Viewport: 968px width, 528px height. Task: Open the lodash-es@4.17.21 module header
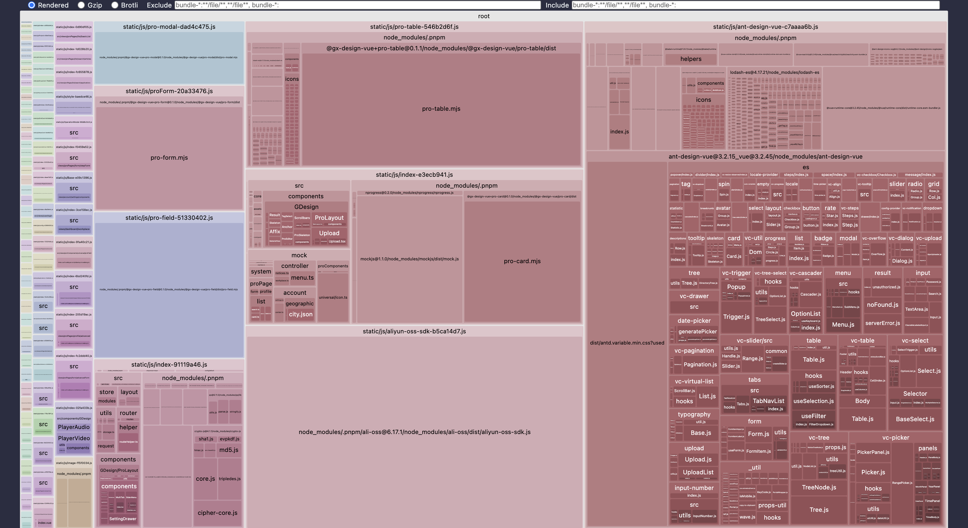pos(774,72)
